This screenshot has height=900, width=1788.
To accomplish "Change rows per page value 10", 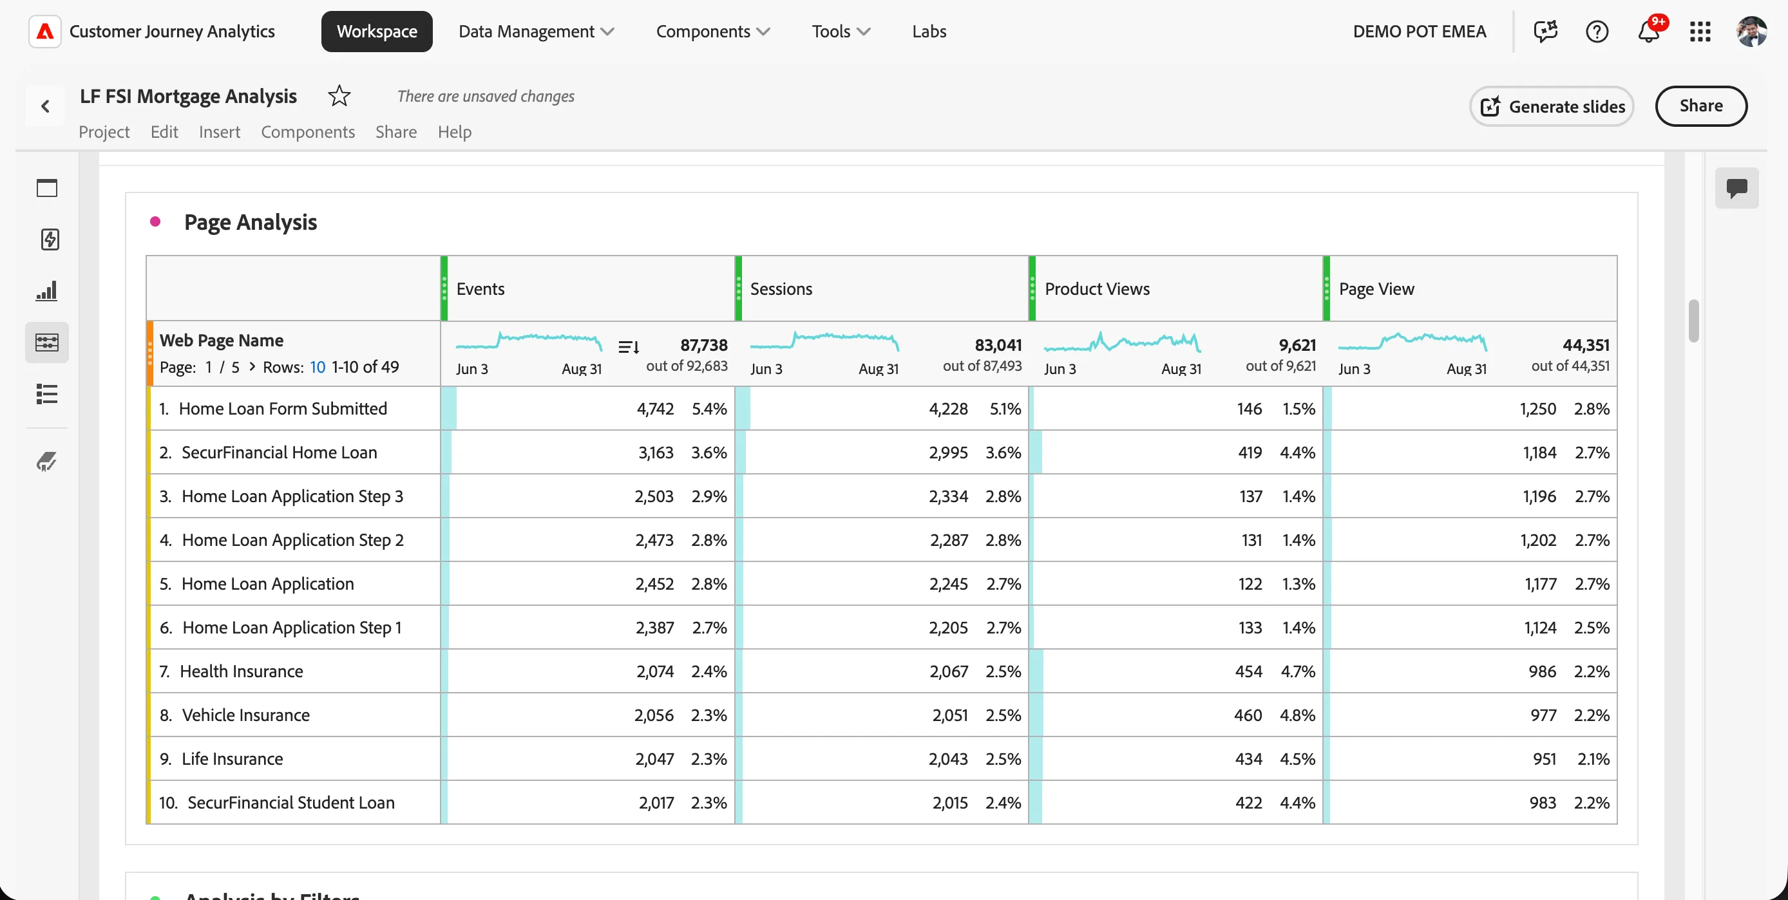I will 317,367.
